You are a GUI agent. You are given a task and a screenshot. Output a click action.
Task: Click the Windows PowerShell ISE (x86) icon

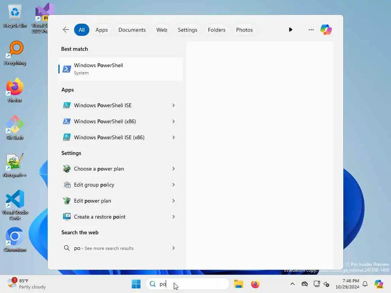66,137
